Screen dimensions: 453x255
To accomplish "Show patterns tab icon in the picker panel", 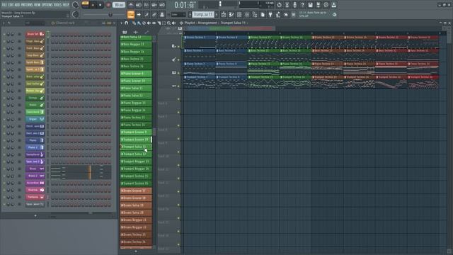I will click(125, 32).
